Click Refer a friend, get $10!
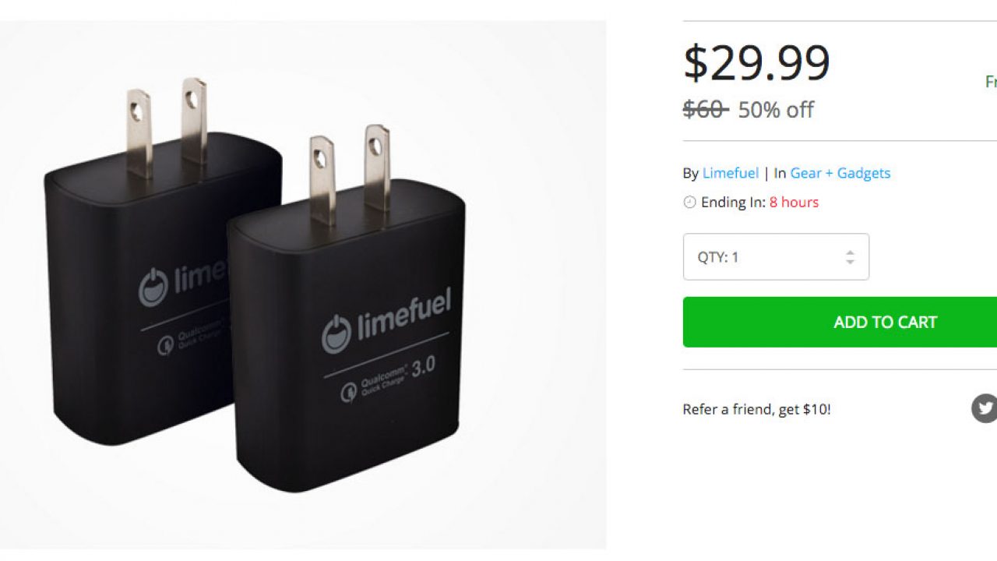The height and width of the screenshot is (561, 997). click(x=756, y=409)
